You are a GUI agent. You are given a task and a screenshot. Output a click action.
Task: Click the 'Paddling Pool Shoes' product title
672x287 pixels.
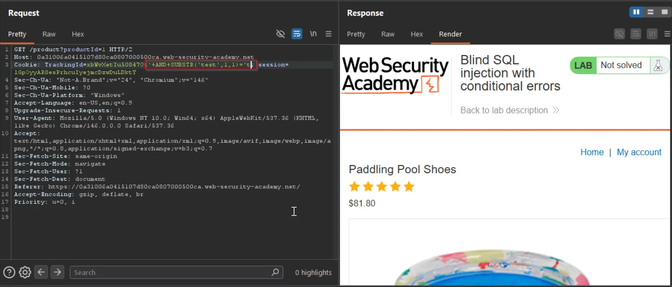coord(402,169)
